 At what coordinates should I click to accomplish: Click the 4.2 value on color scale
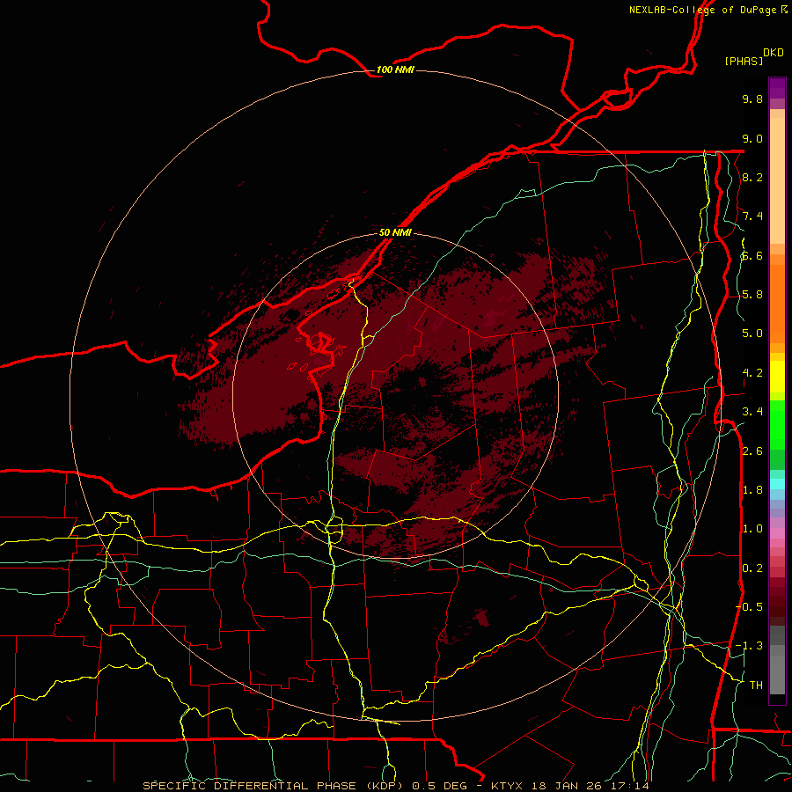point(752,373)
